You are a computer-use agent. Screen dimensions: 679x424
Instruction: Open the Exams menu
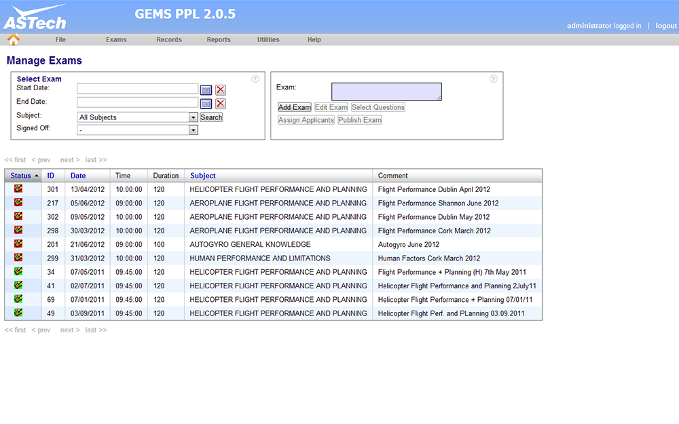116,40
